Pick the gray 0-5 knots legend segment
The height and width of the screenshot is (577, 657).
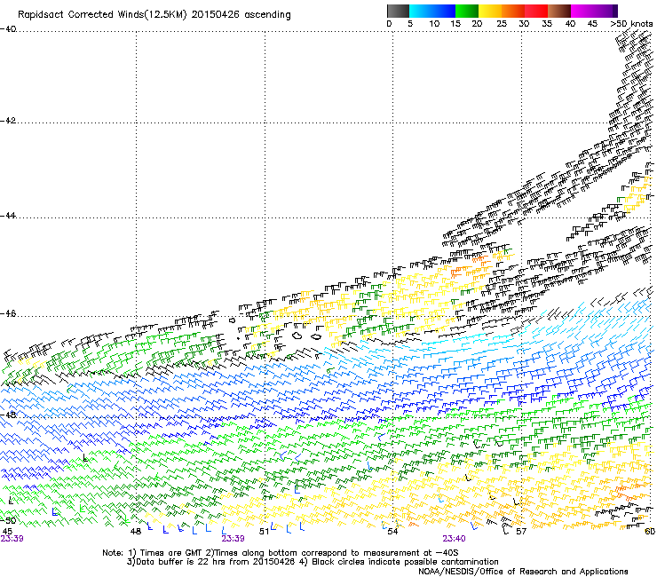(398, 11)
